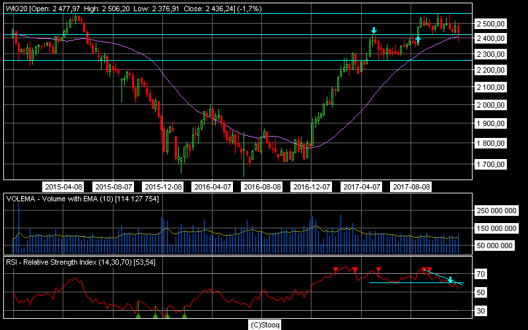Select the 150 000 000 volume axis label

[x=496, y=228]
